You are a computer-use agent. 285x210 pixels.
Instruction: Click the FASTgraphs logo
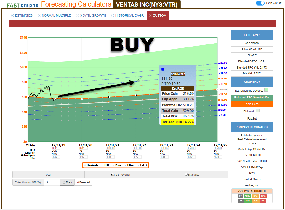tap(22, 5)
